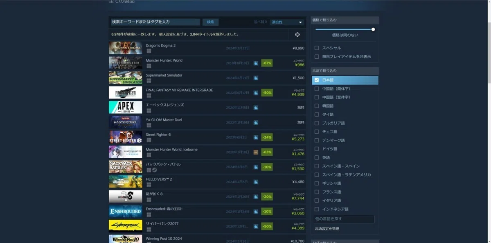Click the SteamOS icon under バックパック・バトル
Image resolution: width=491 pixels, height=243 pixels.
[155, 170]
